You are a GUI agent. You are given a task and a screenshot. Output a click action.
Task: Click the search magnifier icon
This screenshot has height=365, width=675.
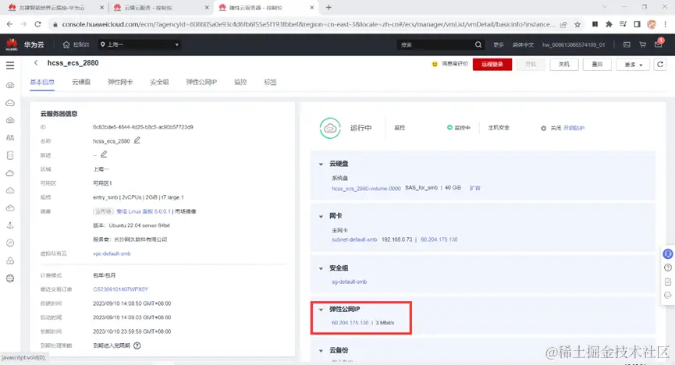(x=478, y=44)
